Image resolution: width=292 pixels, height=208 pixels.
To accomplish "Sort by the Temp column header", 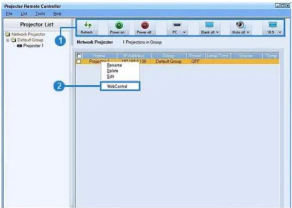I will 271,56.
